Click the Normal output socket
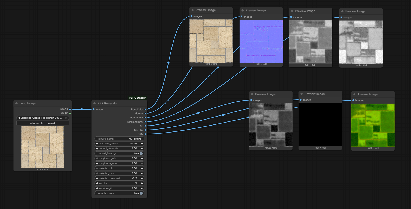The width and height of the screenshot is (411, 209). [x=145, y=113]
